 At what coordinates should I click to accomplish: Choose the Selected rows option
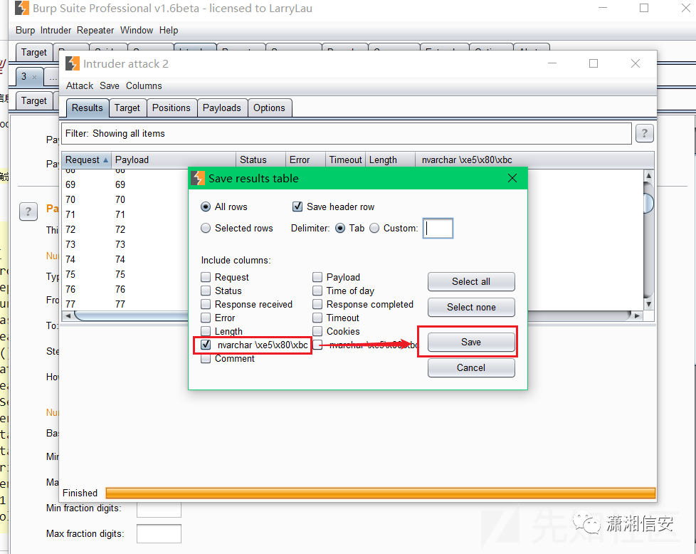(206, 228)
